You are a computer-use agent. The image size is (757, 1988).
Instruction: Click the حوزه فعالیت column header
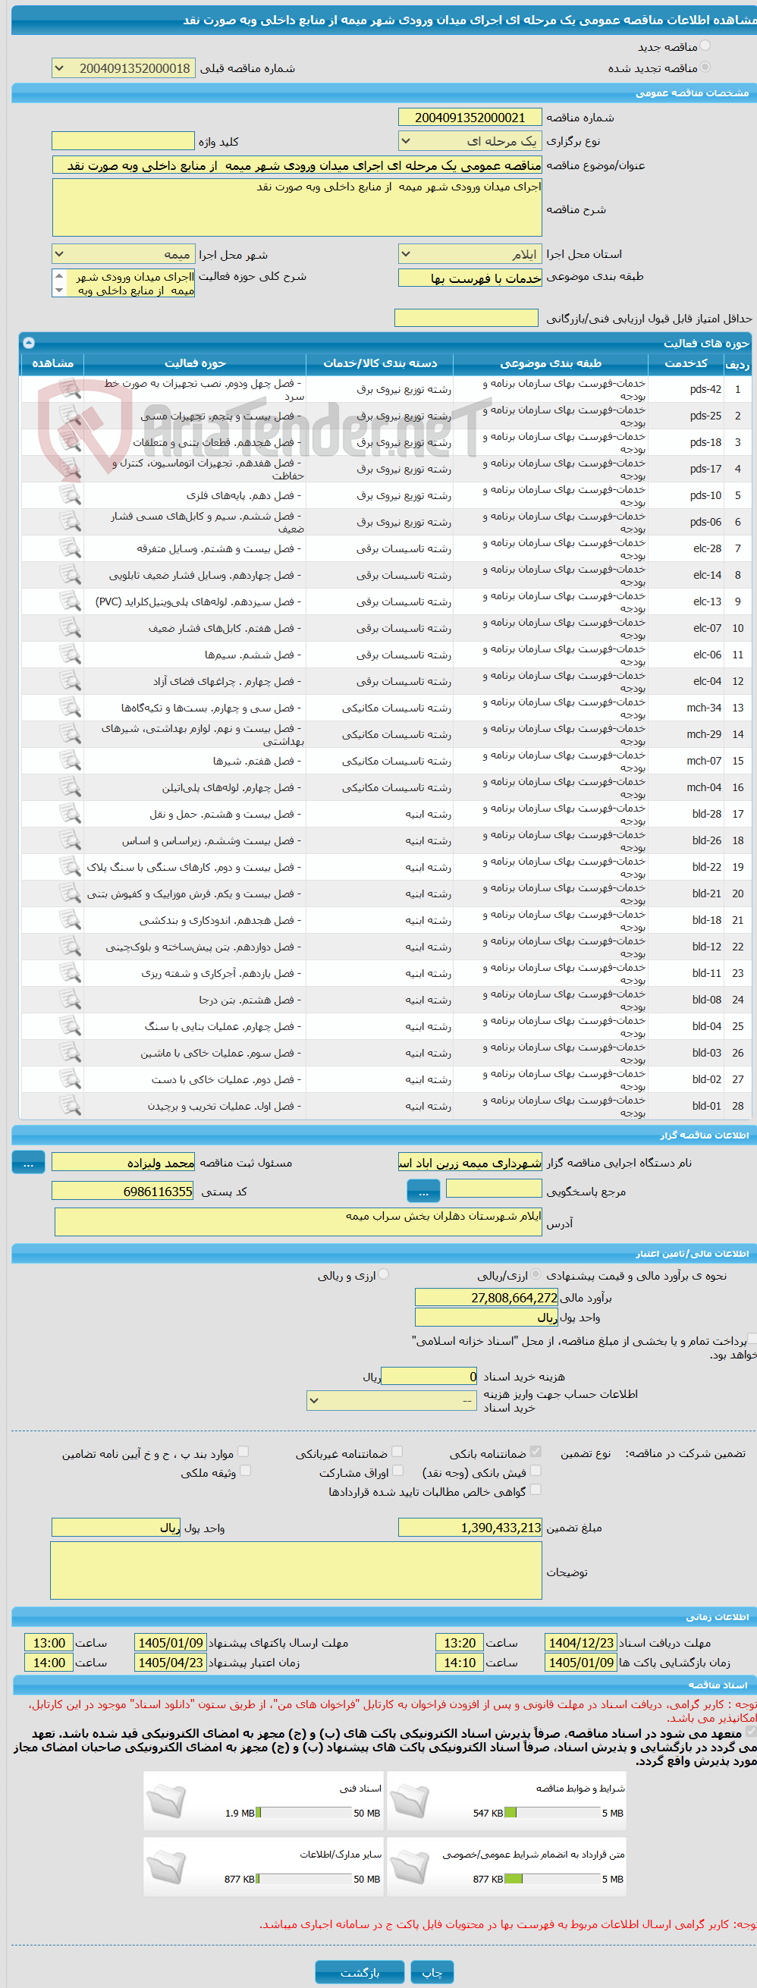[x=194, y=363]
